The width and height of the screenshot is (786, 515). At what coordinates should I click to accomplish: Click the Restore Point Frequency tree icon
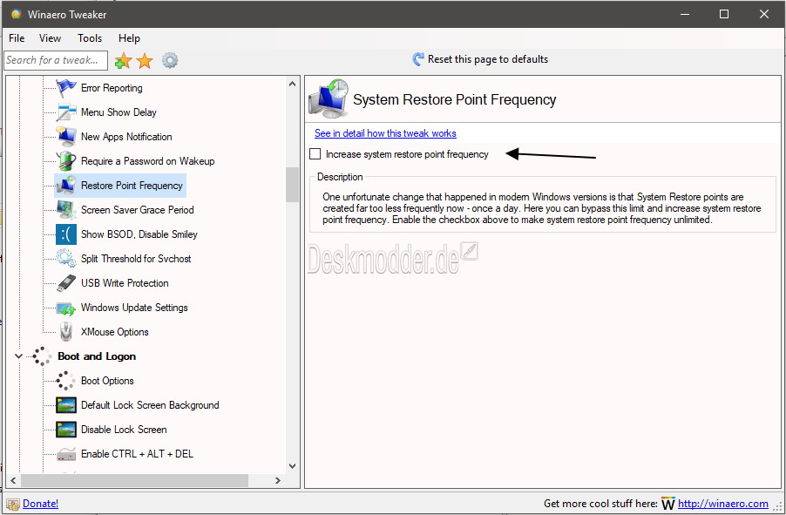[66, 186]
